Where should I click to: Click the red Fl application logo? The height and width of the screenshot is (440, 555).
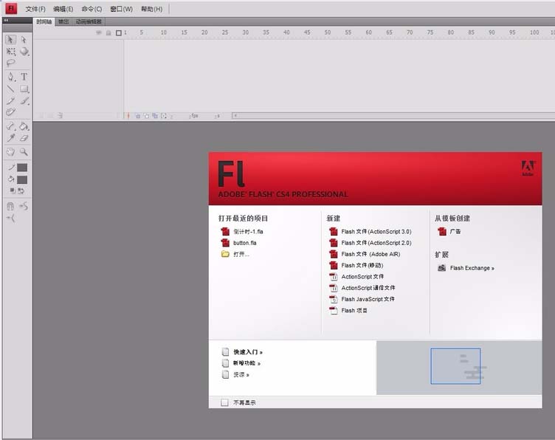[11, 8]
